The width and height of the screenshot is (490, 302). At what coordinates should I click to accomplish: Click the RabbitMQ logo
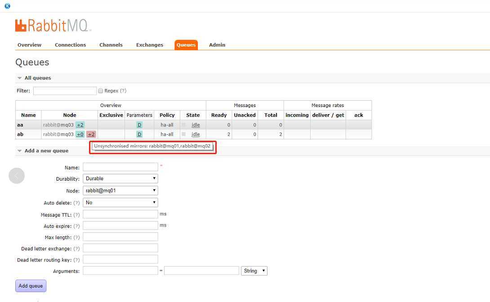53,26
